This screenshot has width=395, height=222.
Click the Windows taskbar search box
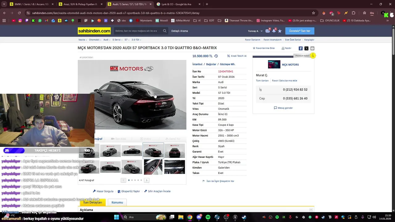coord(145,217)
